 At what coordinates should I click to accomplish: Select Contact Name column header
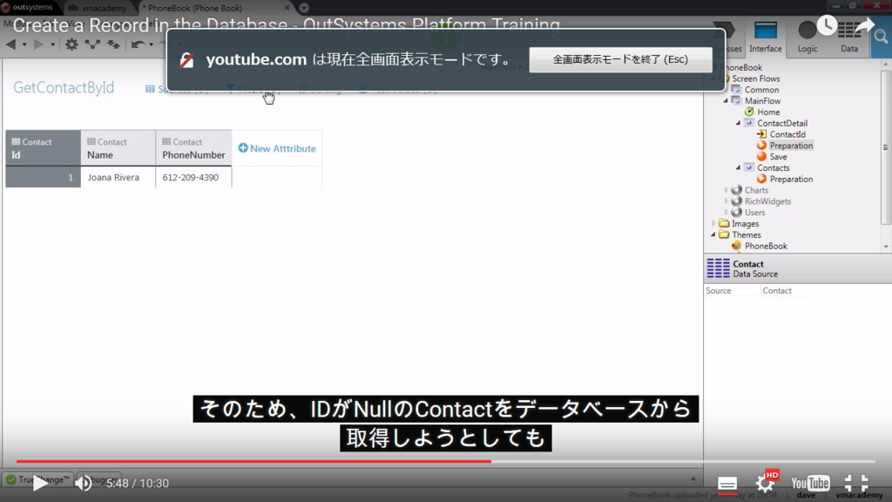tap(118, 148)
